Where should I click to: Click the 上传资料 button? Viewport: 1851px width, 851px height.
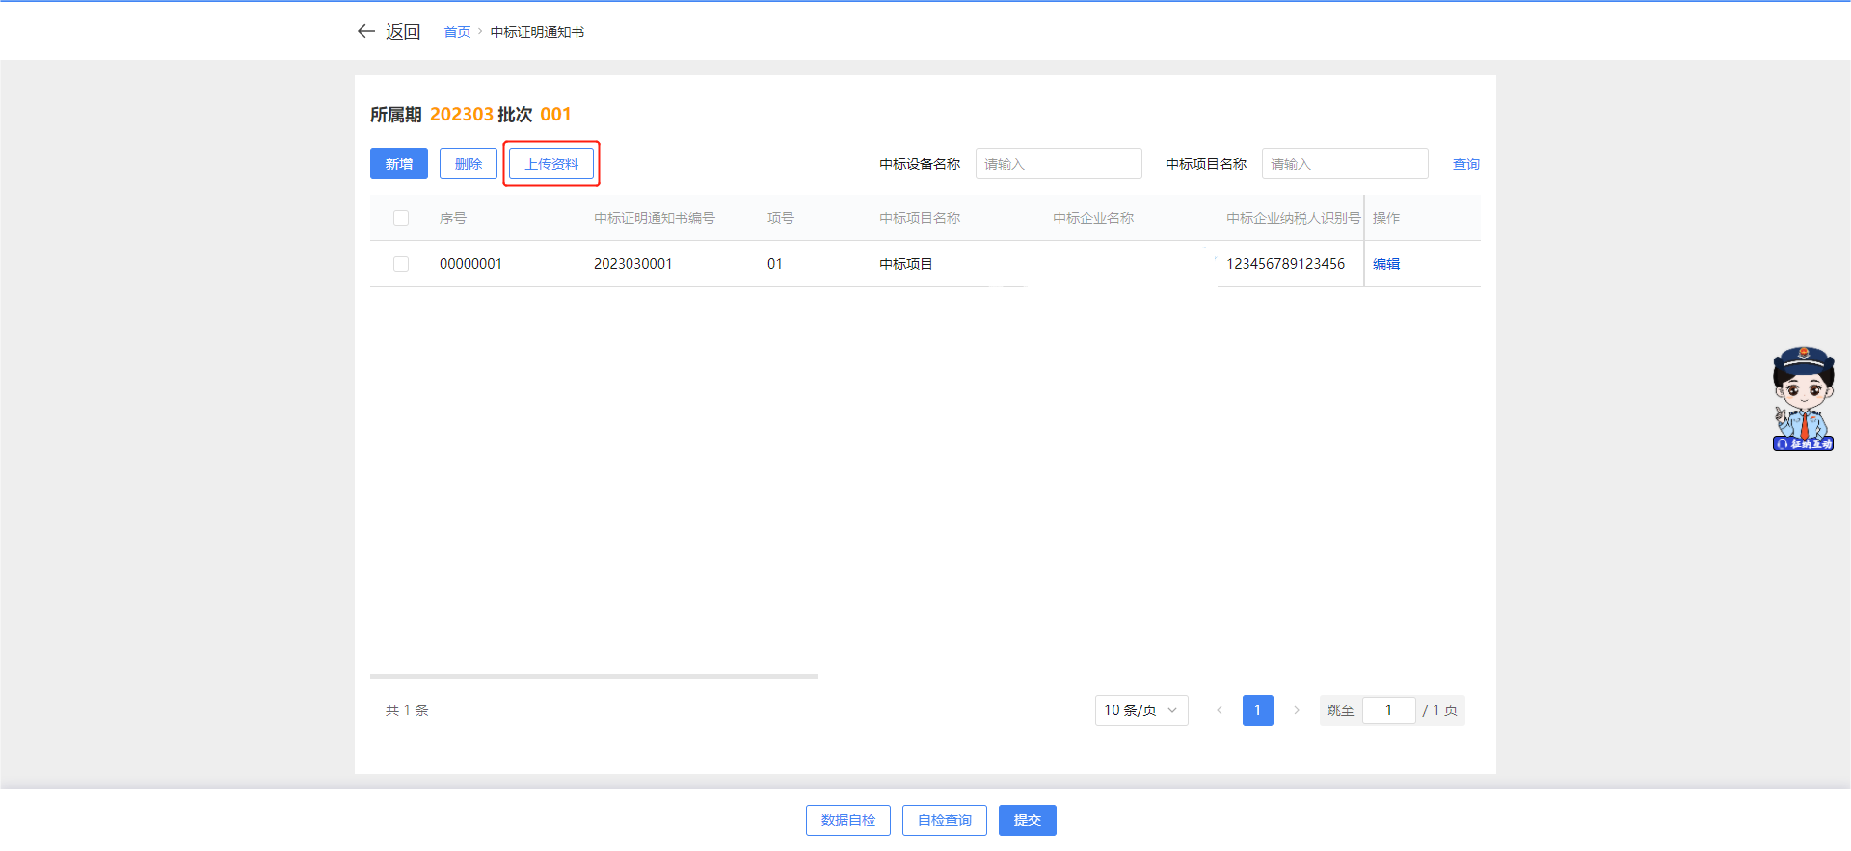coord(551,164)
